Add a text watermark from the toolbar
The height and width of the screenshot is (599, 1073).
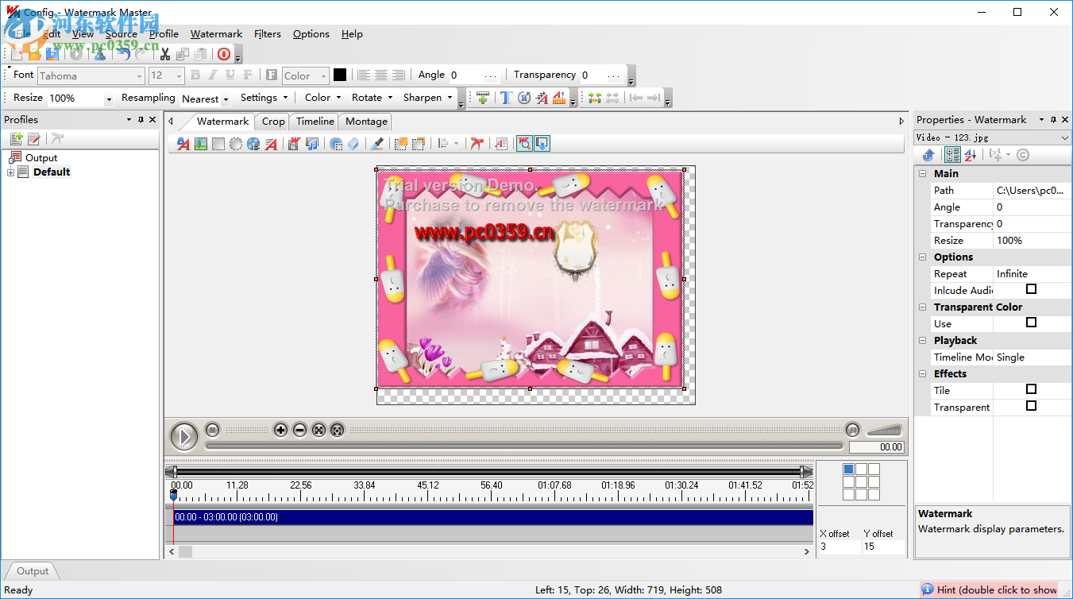(183, 144)
